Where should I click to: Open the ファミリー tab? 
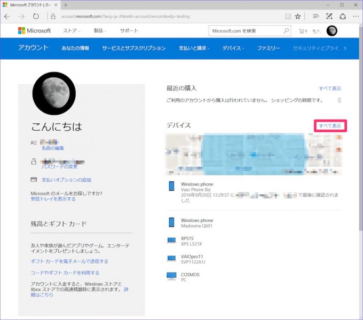tap(269, 48)
